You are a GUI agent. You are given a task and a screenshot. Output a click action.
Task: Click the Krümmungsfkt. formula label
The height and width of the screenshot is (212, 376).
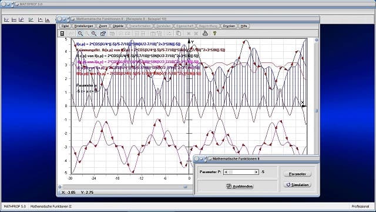150,50
